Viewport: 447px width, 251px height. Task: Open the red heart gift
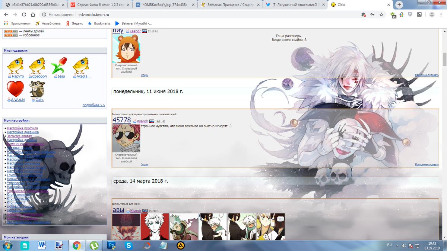15,89
